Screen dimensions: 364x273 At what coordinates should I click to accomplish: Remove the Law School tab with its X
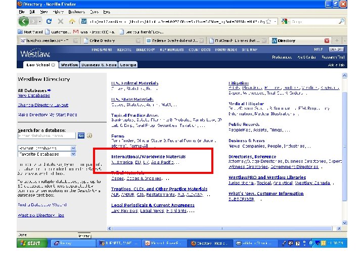[x=53, y=65]
